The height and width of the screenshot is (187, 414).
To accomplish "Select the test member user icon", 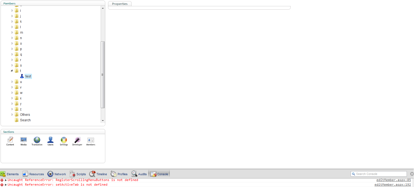I will 22,76.
